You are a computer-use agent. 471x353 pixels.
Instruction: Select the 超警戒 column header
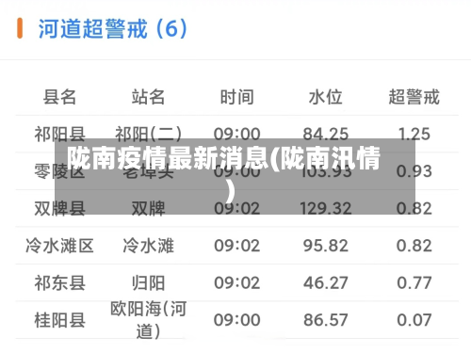[414, 97]
